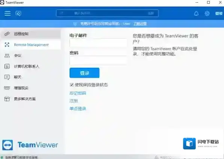
Task: Click the meeting people icon
Action: click(x=7, y=56)
